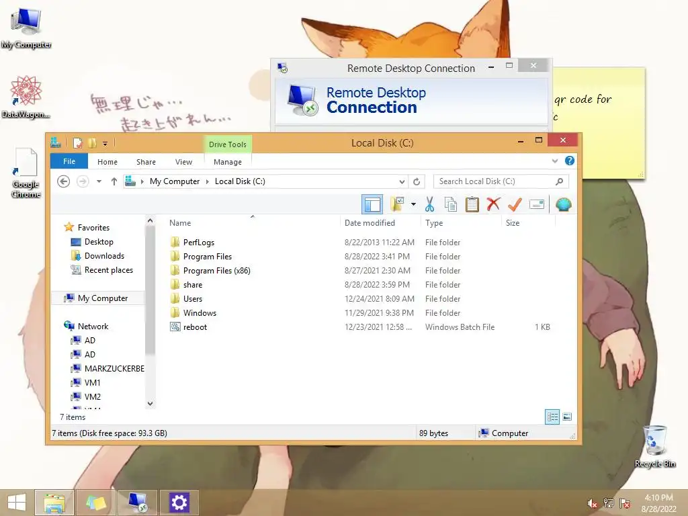Click the Properties icon in the title bar

point(78,143)
